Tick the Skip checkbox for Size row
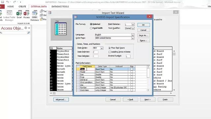 pyautogui.click(x=132, y=74)
